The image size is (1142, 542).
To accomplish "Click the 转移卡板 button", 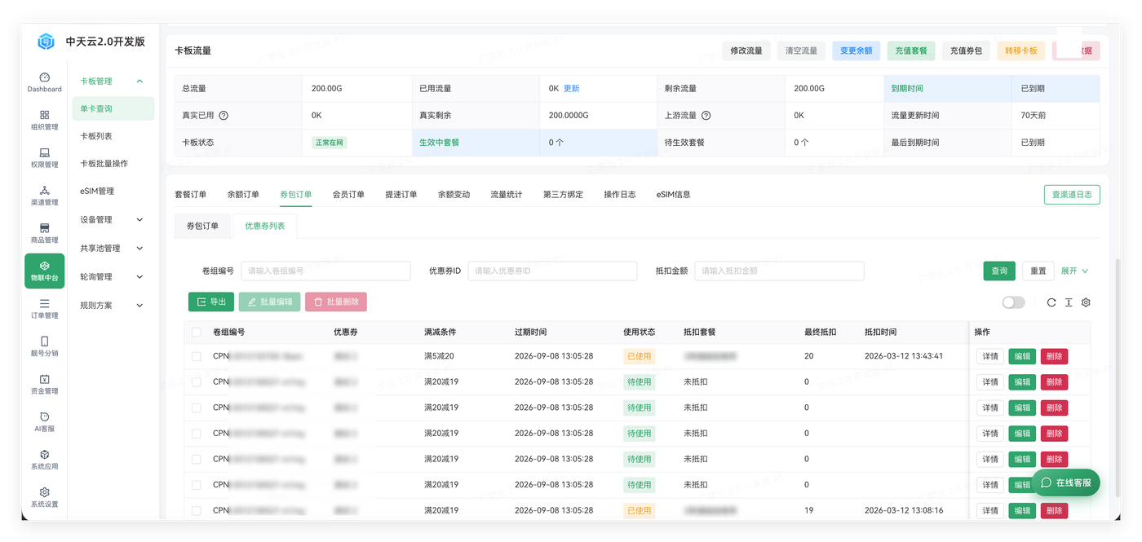I will [1021, 51].
